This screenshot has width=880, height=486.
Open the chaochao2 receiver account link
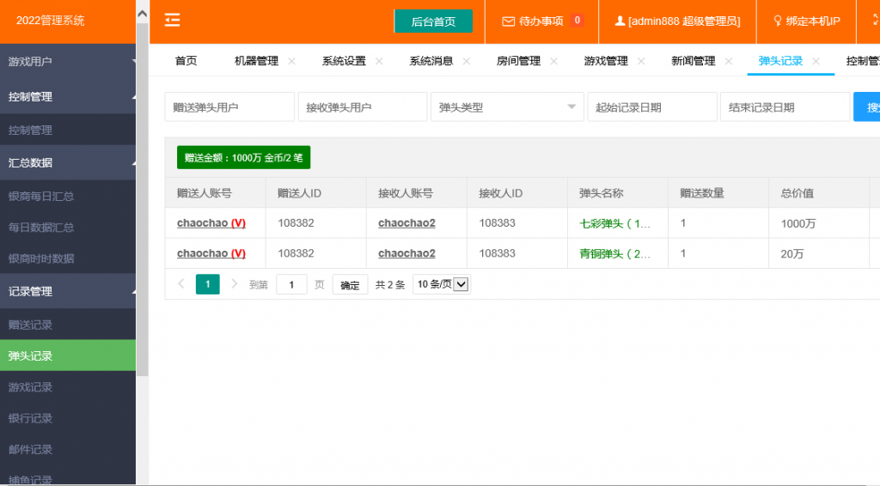tap(406, 223)
